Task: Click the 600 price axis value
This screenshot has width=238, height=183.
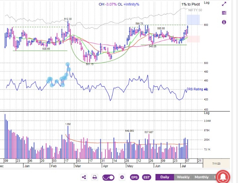Action: point(206,25)
